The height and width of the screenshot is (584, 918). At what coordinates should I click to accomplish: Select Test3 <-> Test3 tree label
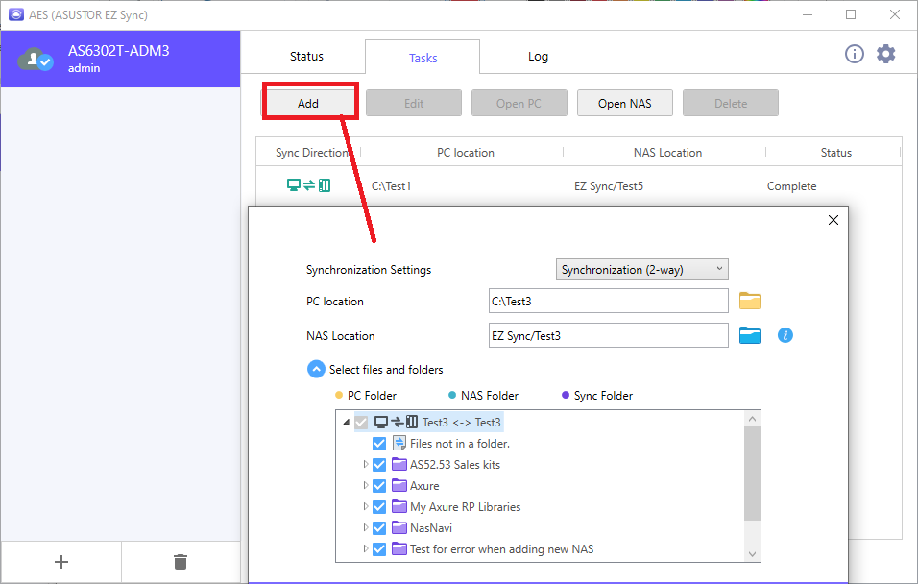[x=461, y=422]
